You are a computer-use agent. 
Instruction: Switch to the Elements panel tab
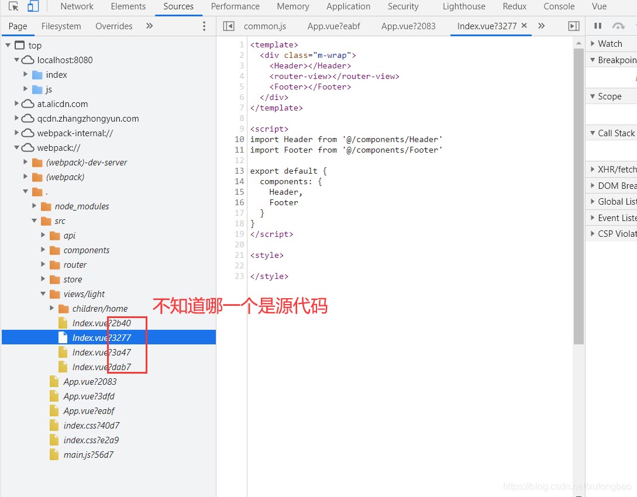128,6
